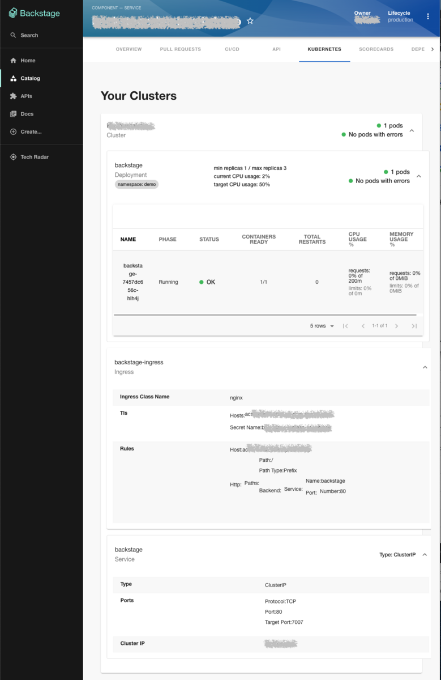Click the MEMORY USAGE % column header
Screen dimensions: 441x680
[401, 239]
